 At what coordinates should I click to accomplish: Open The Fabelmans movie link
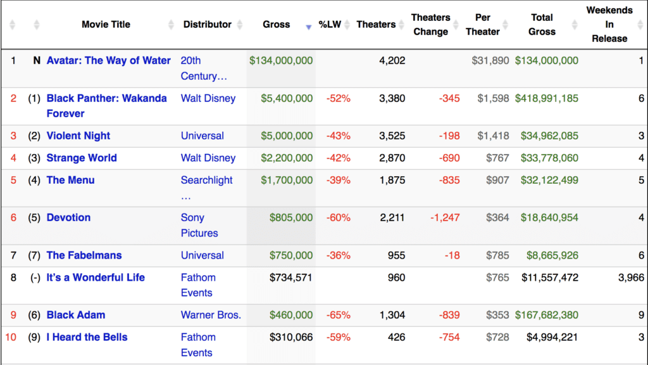84,255
